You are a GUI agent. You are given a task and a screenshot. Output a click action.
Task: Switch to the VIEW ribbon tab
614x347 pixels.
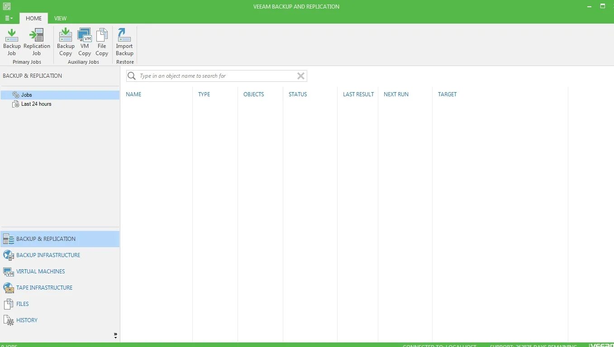[60, 19]
